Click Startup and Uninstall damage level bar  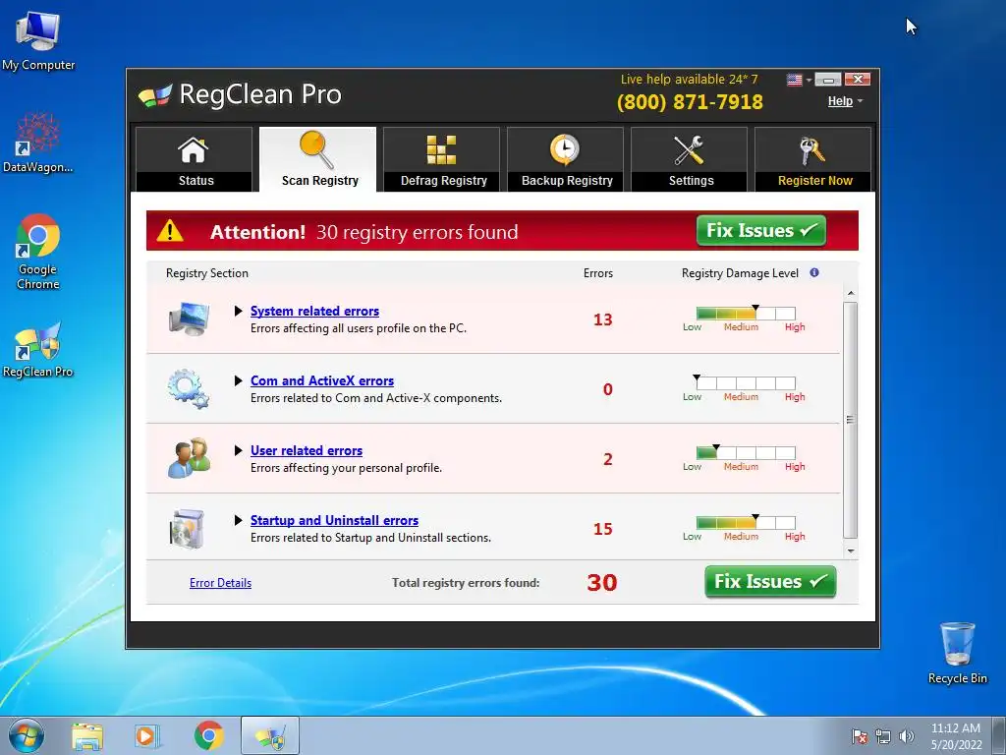746,523
